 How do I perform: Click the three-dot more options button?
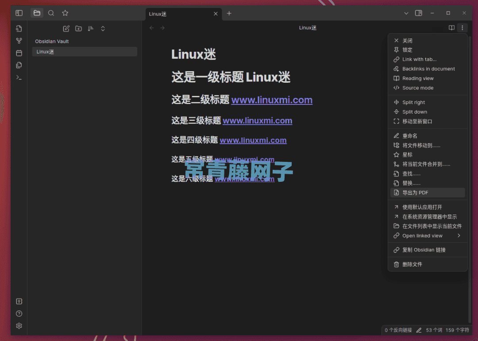click(462, 28)
